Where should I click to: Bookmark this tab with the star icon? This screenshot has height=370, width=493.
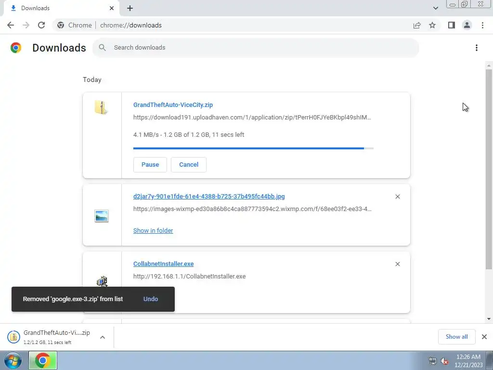click(x=432, y=25)
